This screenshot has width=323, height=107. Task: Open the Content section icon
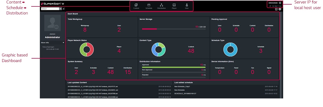coord(136,5)
